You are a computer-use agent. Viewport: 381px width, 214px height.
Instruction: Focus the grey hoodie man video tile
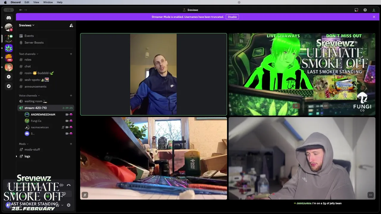[302, 158]
